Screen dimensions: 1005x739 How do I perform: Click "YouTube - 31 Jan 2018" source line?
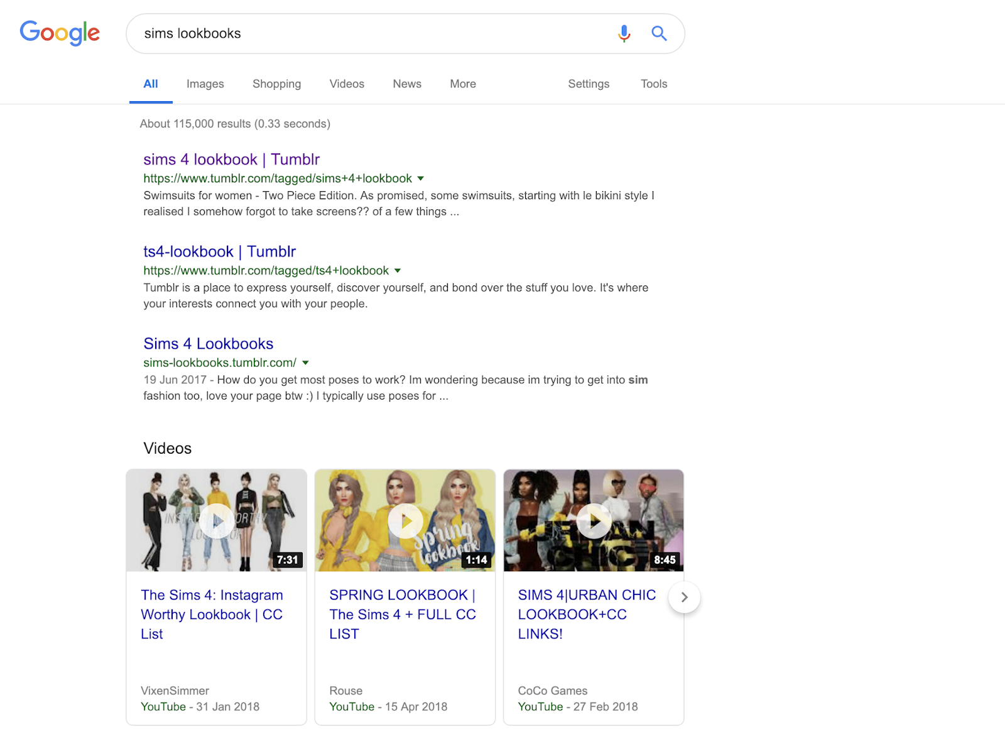click(200, 707)
